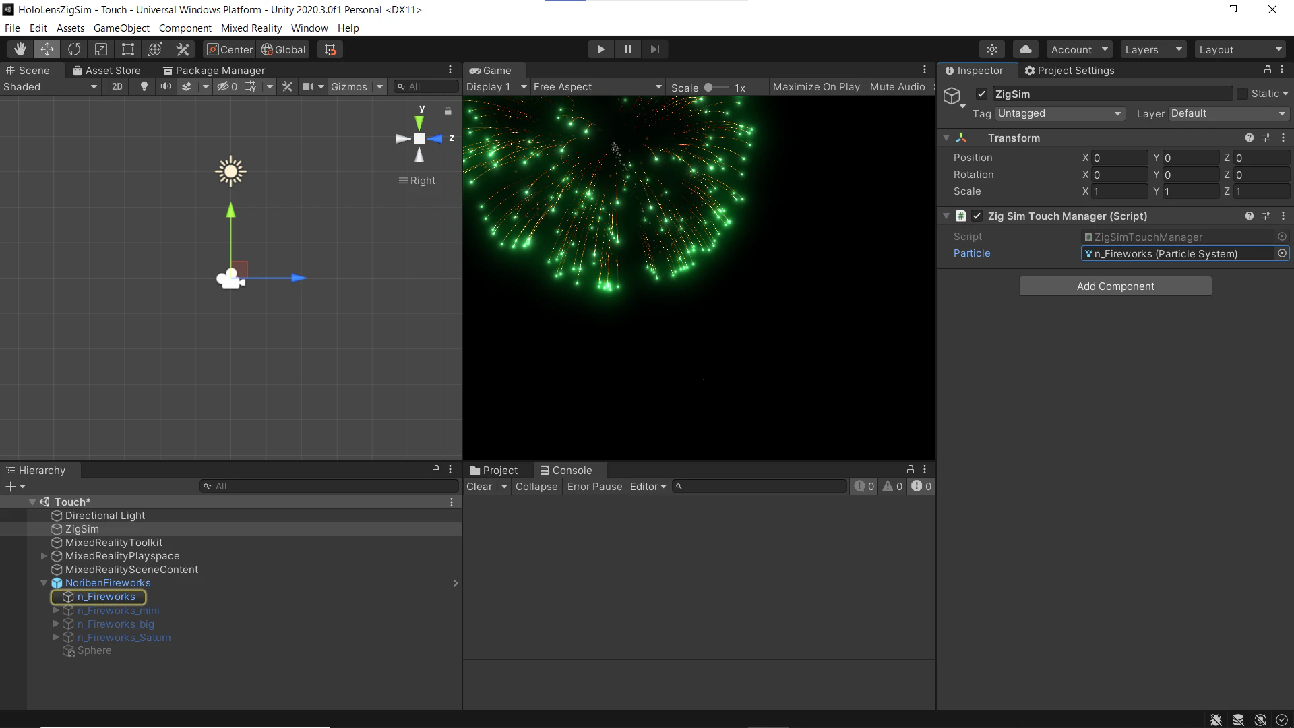Lock the Inspector panel

[x=1267, y=70]
